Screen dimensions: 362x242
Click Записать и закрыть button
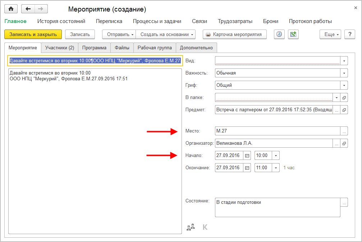click(x=33, y=34)
